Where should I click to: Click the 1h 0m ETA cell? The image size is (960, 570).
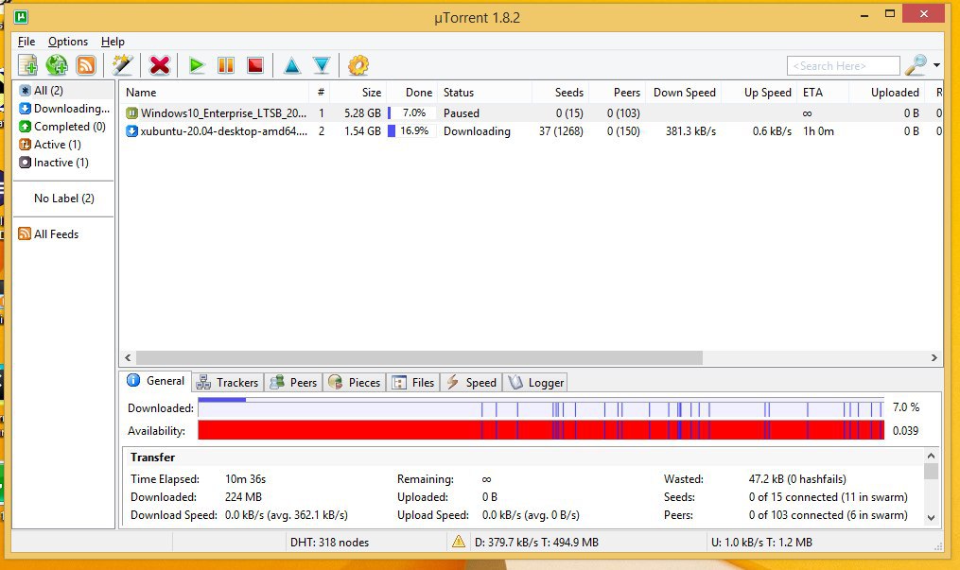[x=818, y=130]
